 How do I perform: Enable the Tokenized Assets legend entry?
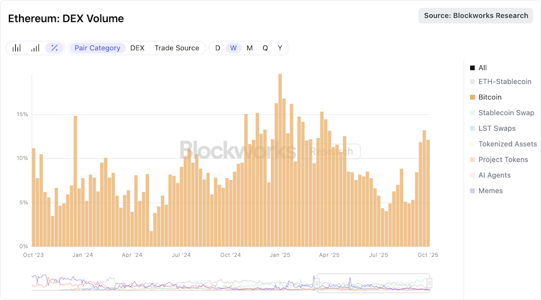503,144
